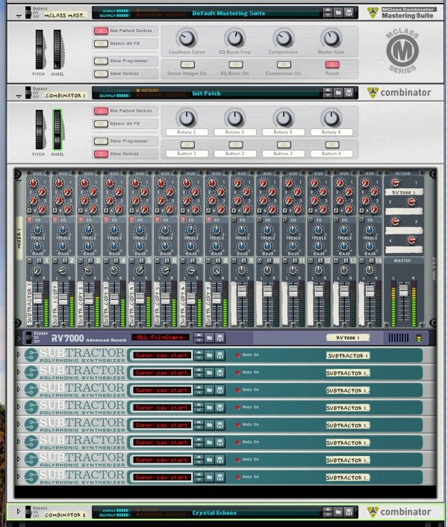Click save patch icon on Combinator 2
Screen dimensions: 448x527
tap(349, 512)
